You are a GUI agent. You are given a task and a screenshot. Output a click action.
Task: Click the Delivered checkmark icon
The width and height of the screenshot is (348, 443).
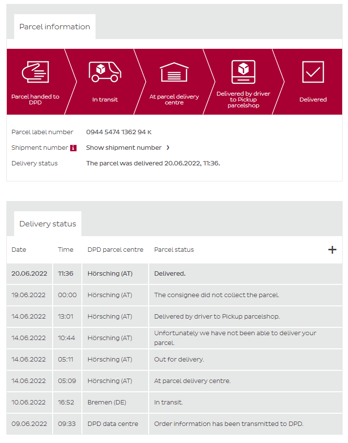(313, 72)
